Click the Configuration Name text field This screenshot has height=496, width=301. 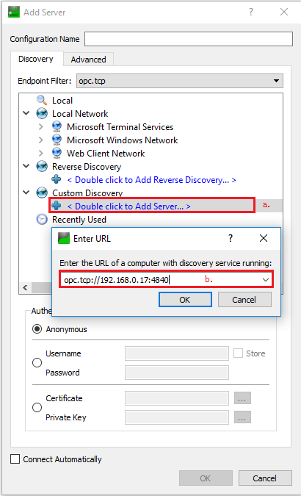(189, 39)
